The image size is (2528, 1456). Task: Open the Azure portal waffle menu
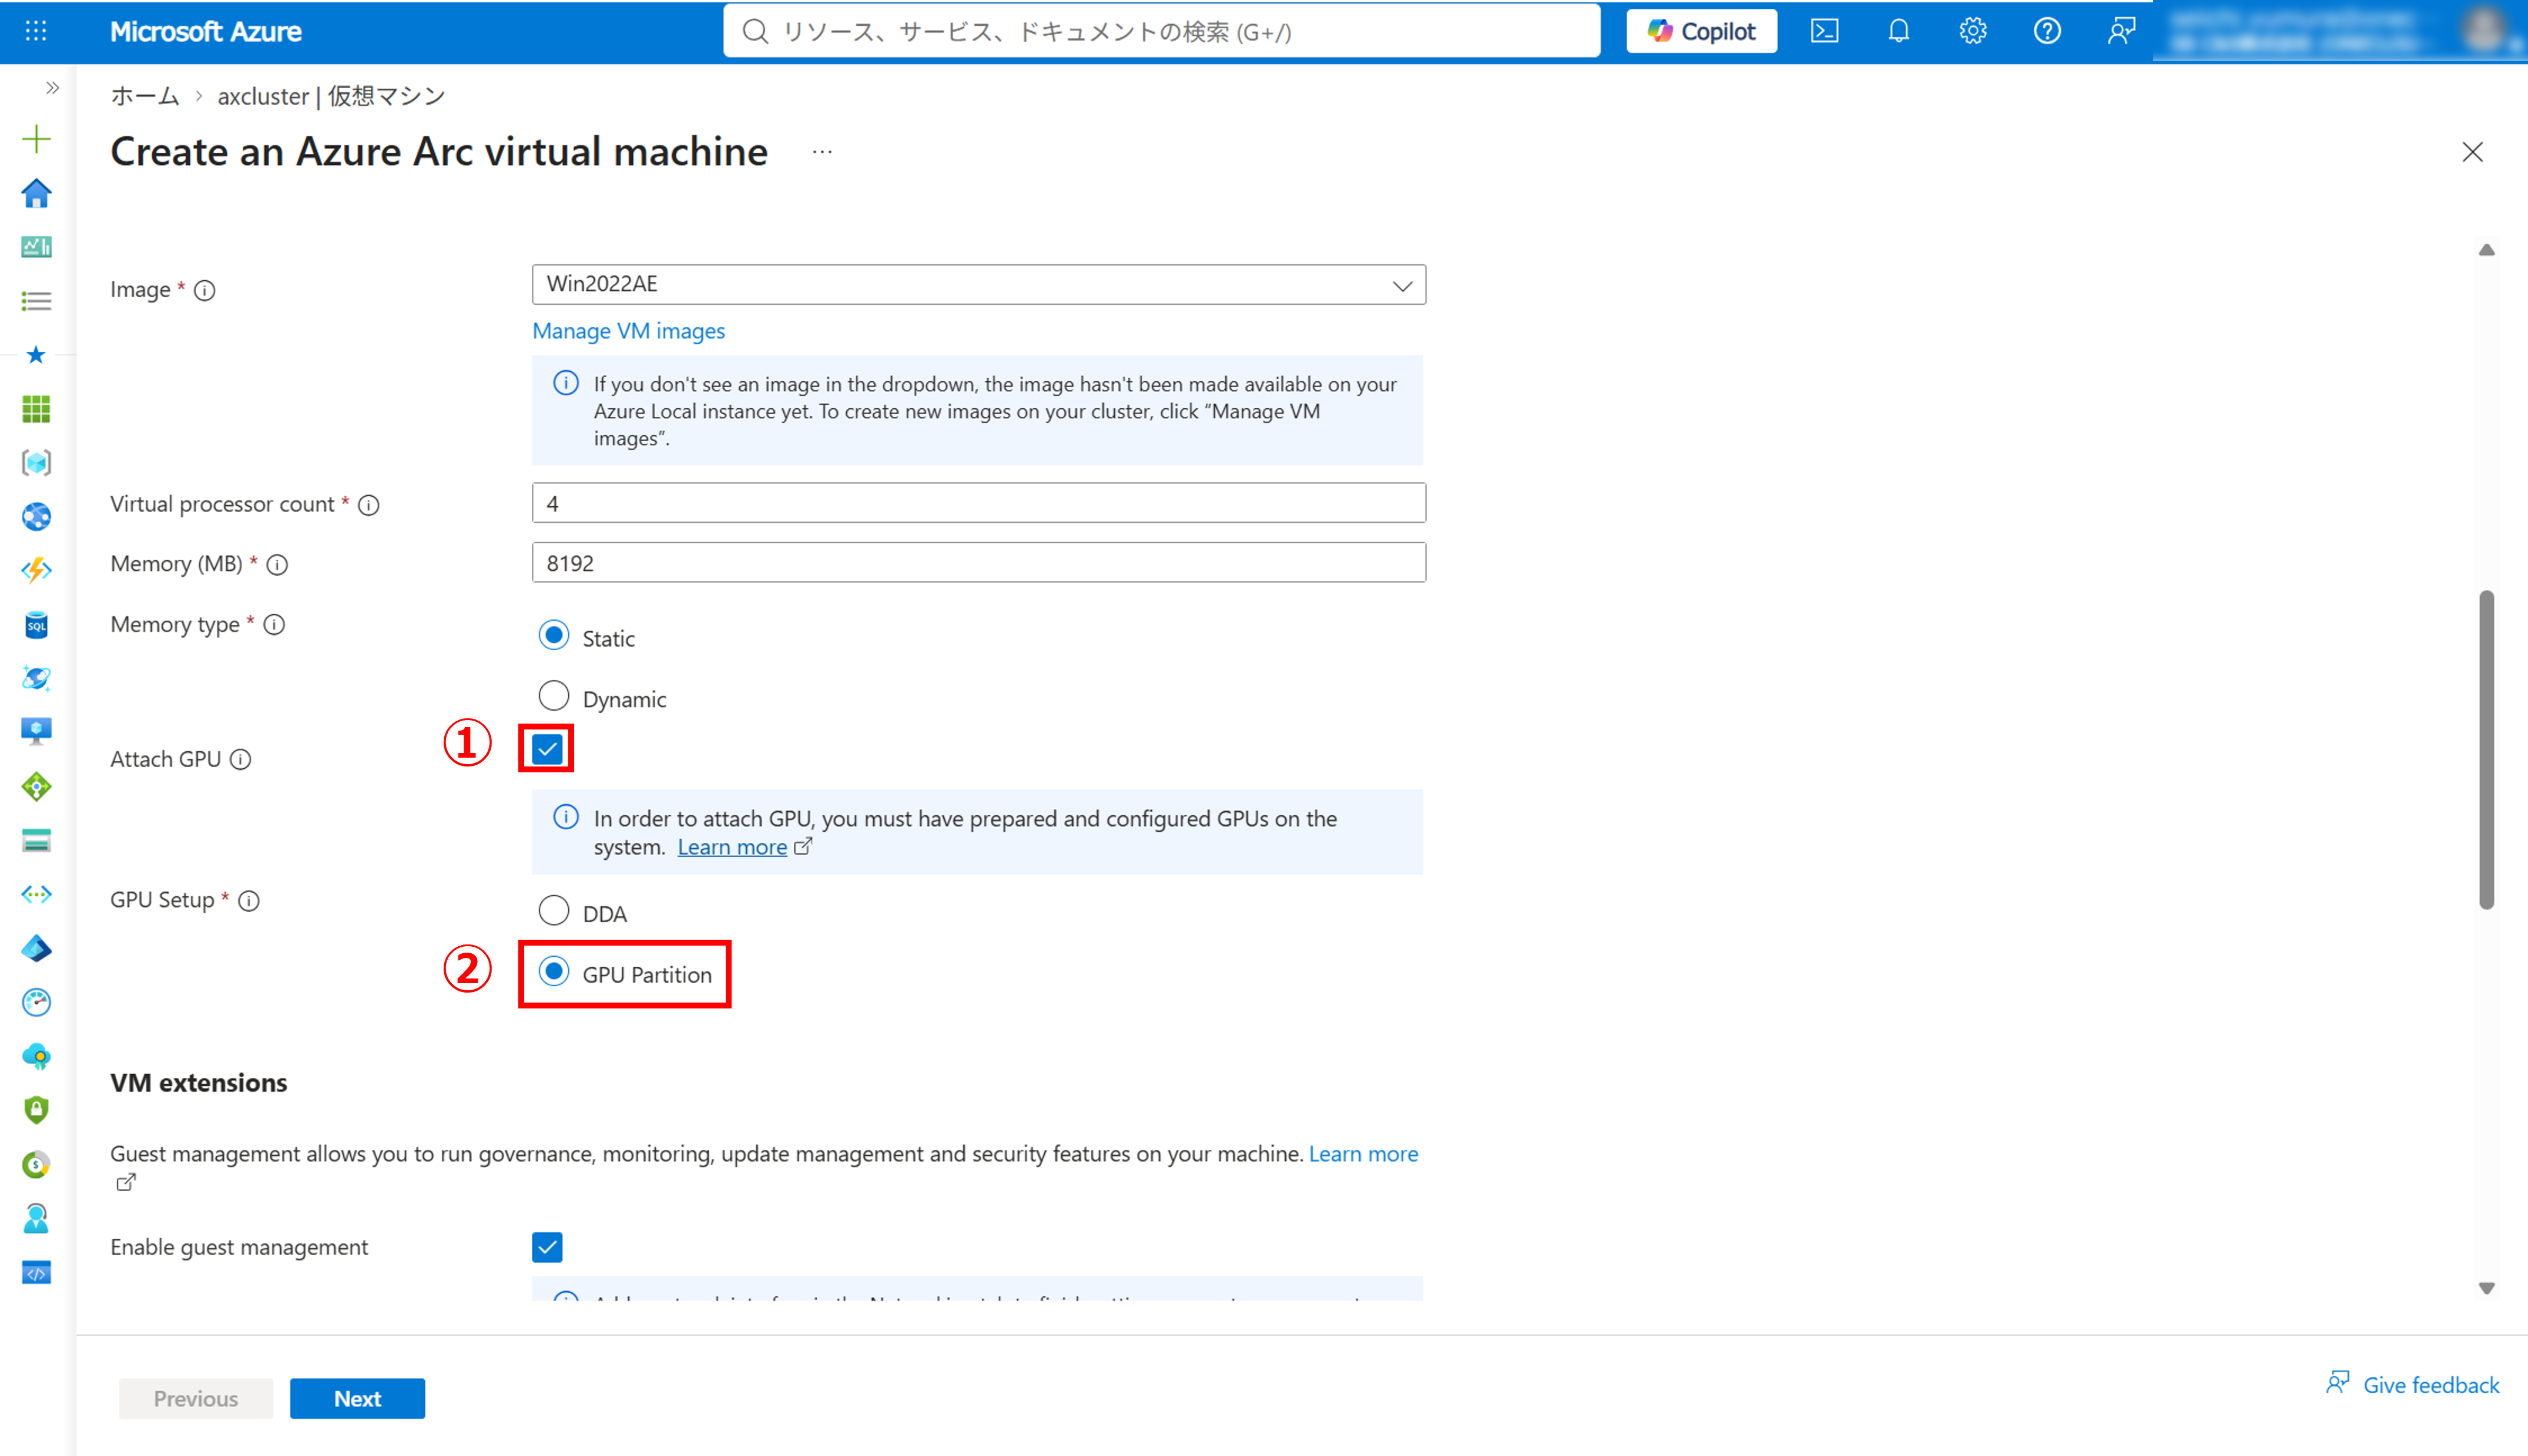(36, 31)
